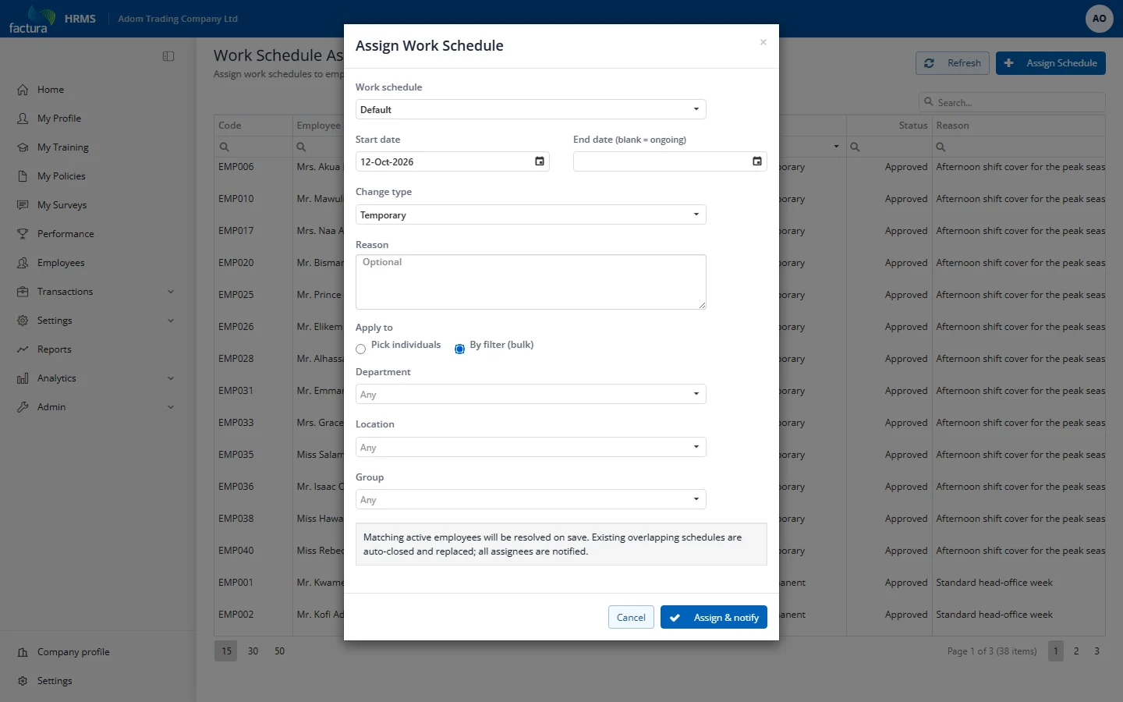Image resolution: width=1123 pixels, height=702 pixels.
Task: Go to page 2 of results
Action: click(1076, 651)
